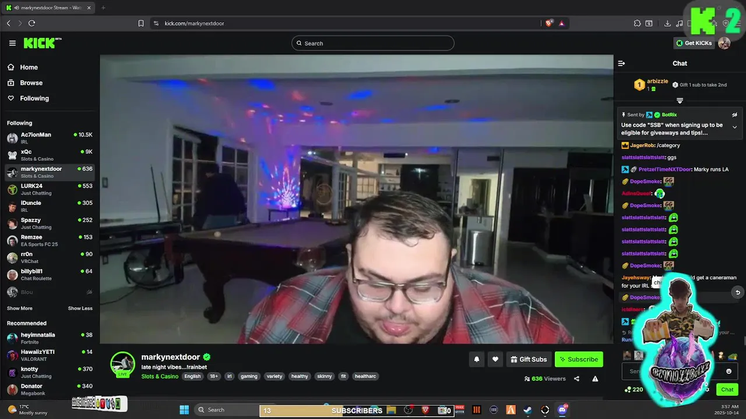This screenshot has width=746, height=419.
Task: Open IDuncle channel
Action: pos(50,206)
